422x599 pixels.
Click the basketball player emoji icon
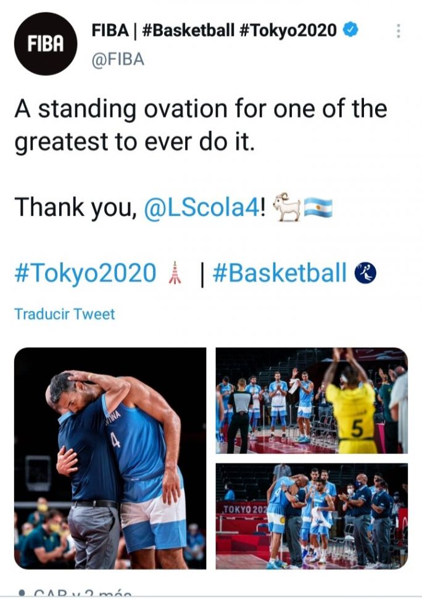coord(365,272)
